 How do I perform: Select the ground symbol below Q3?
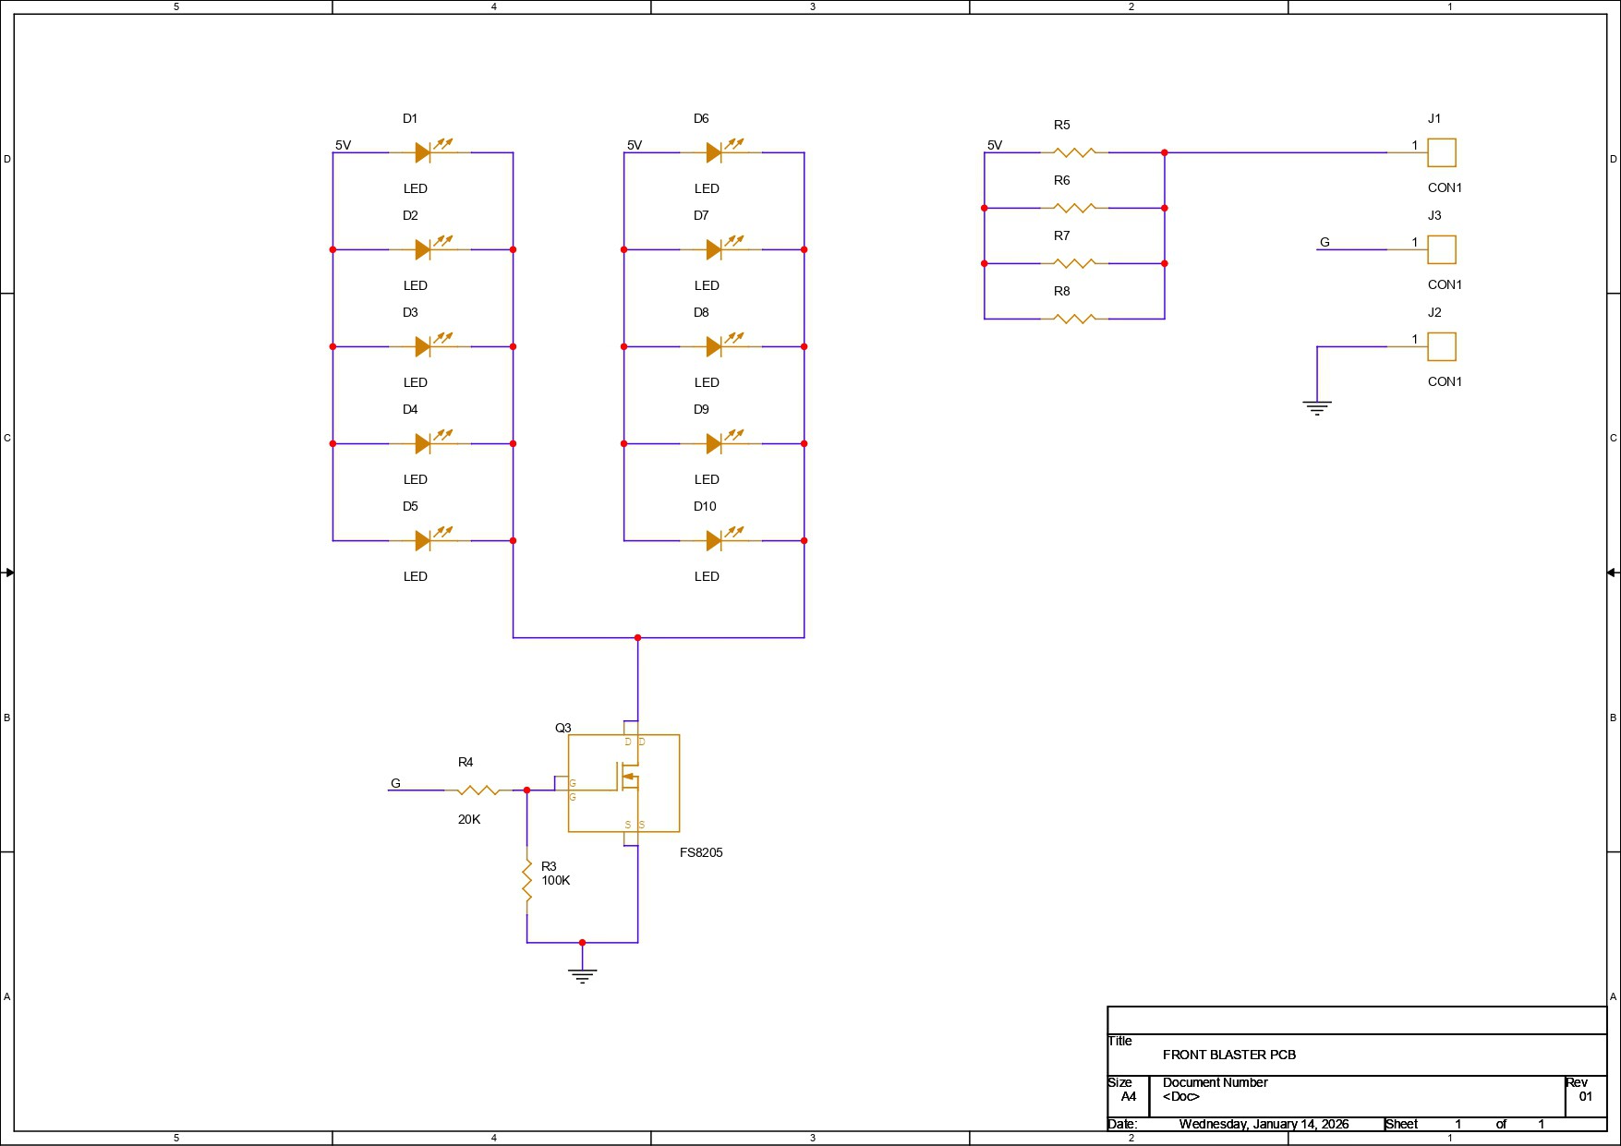tap(582, 975)
